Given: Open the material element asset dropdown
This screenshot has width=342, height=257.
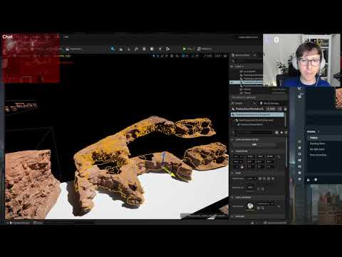Looking at the screenshot, I should tap(265, 203).
